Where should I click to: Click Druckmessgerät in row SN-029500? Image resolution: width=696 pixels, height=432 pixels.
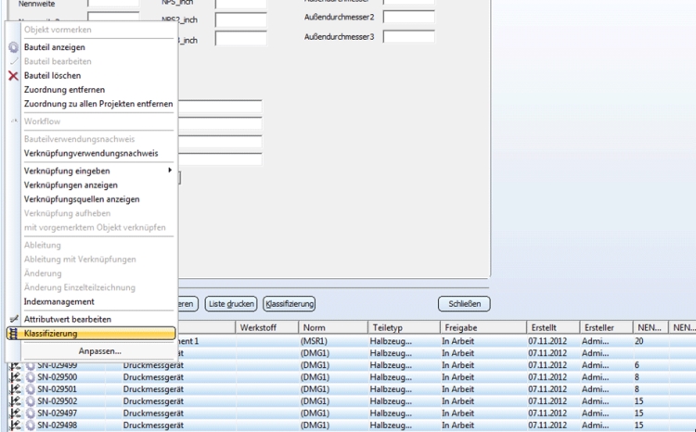pos(153,377)
